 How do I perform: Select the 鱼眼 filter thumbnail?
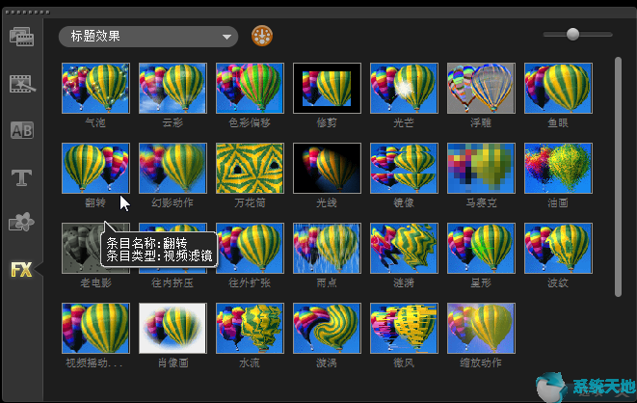(559, 88)
